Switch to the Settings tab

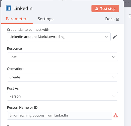pos(46,19)
